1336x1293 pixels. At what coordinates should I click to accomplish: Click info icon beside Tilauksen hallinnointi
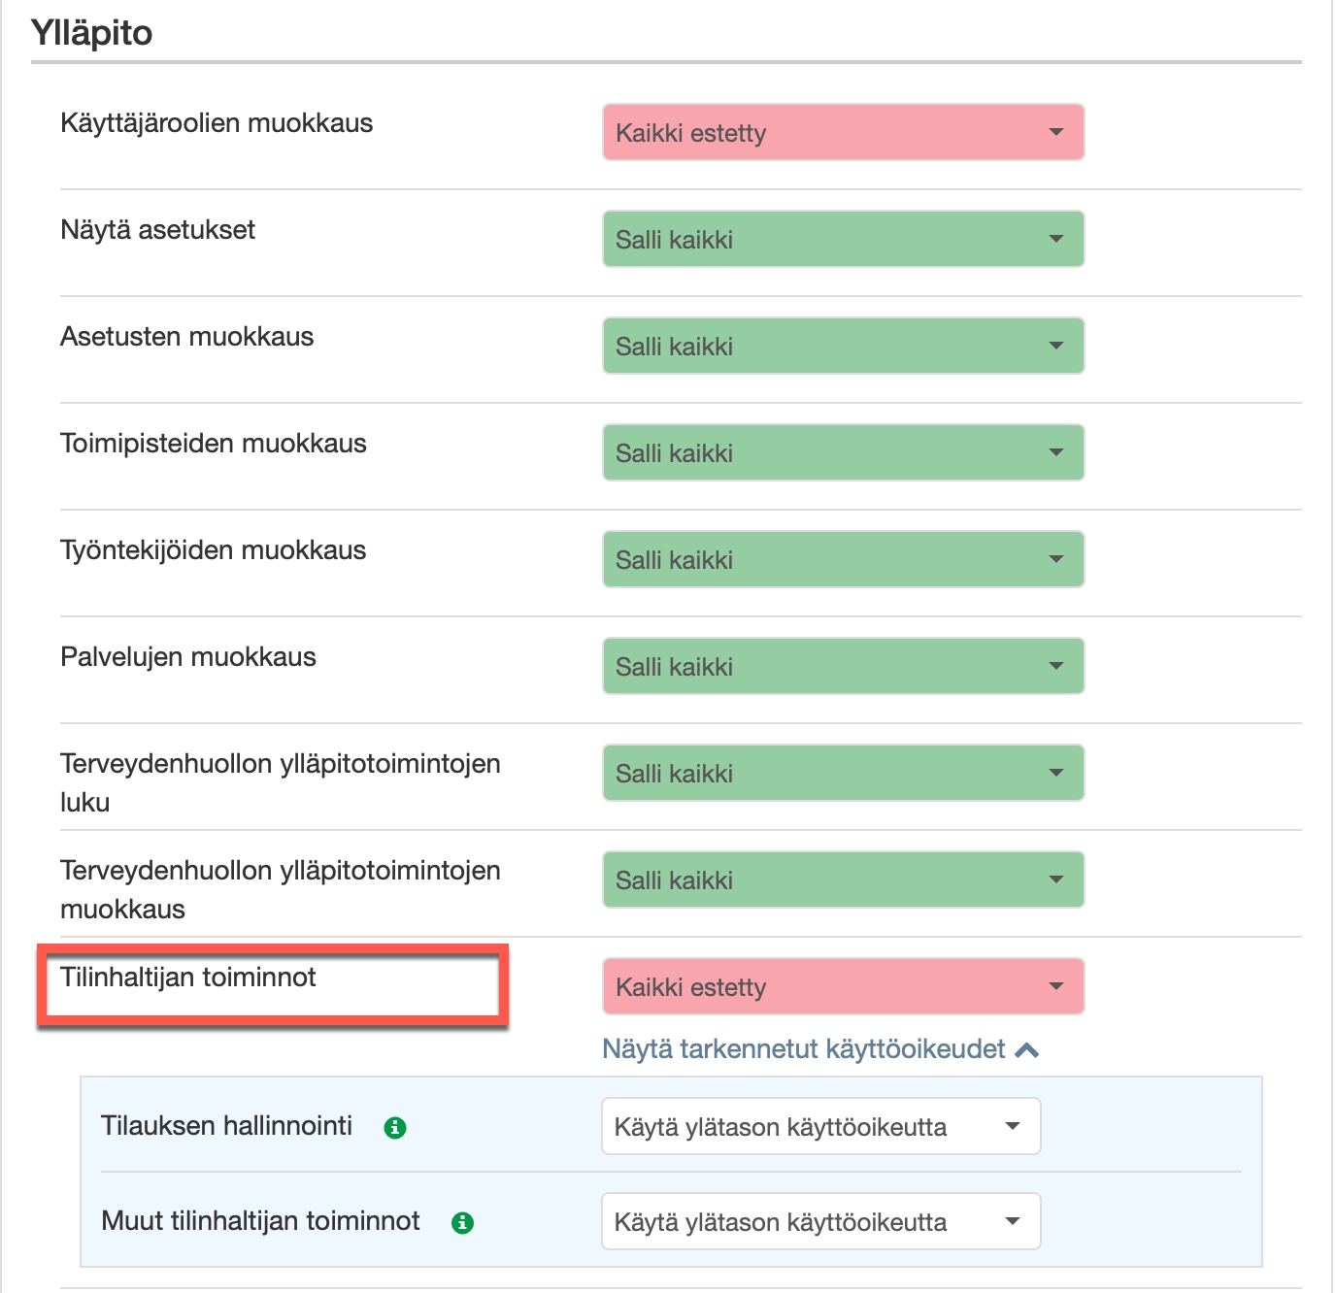(395, 1127)
